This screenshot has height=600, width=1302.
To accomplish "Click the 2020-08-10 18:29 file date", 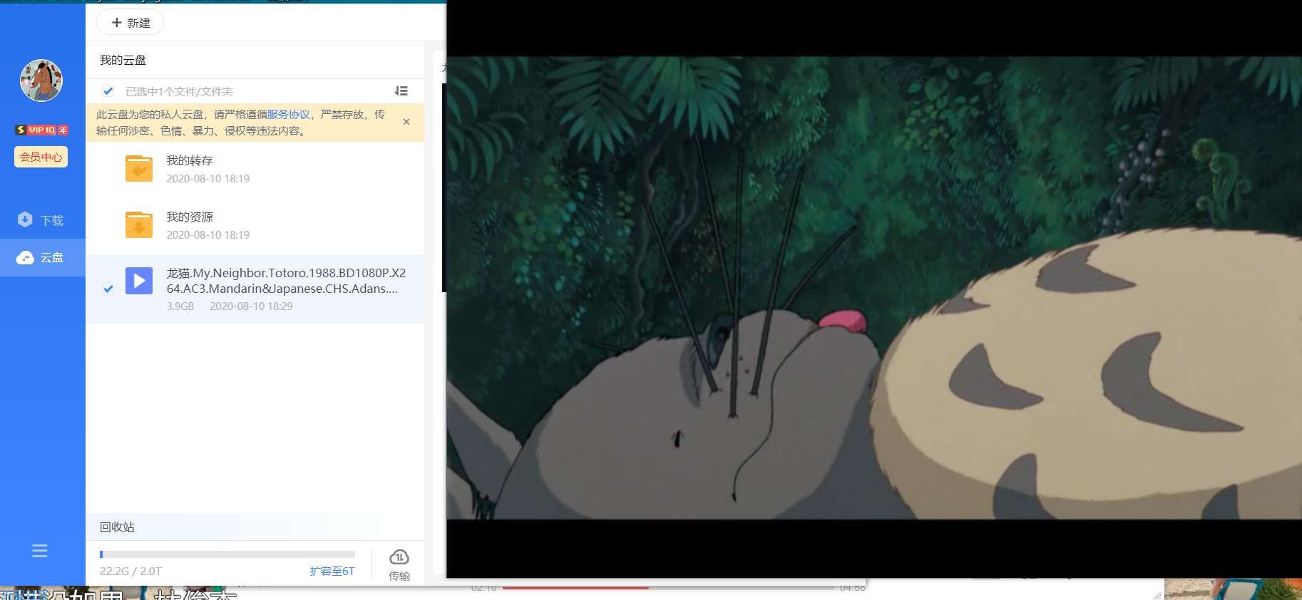I will click(x=251, y=306).
